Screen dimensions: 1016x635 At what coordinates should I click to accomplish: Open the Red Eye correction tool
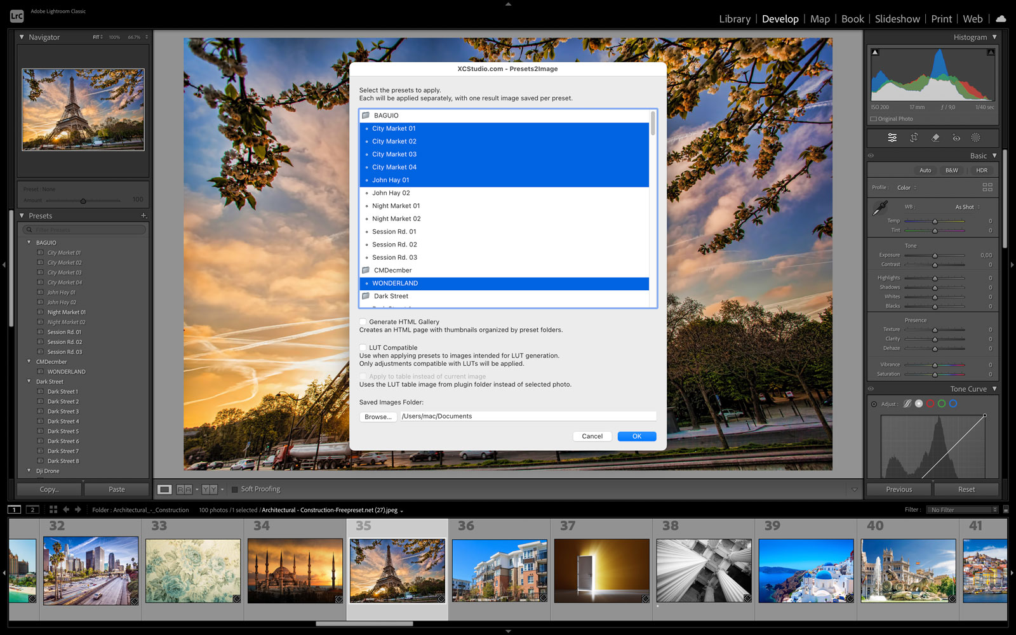pyautogui.click(x=956, y=138)
